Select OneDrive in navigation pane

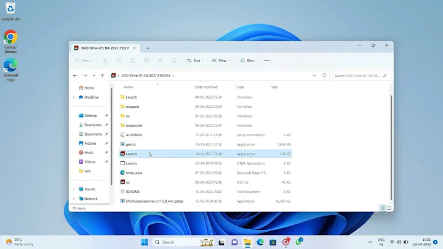89,97
